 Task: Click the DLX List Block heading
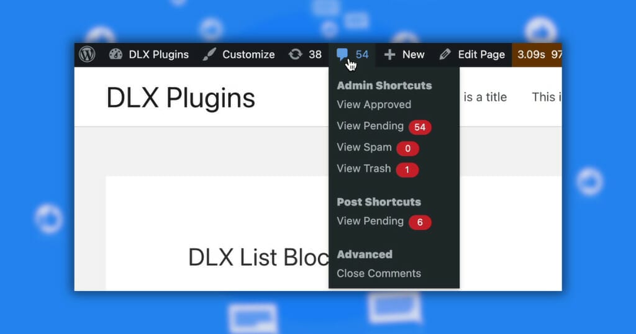[258, 257]
